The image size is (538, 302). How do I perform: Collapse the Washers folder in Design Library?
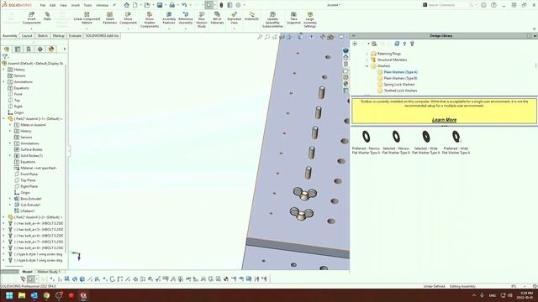pyautogui.click(x=367, y=66)
